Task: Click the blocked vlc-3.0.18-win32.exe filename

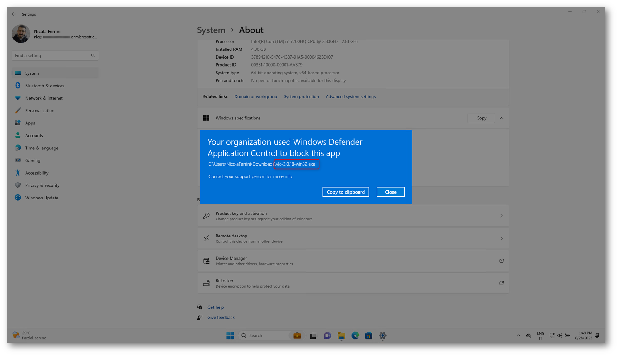Action: coord(296,164)
